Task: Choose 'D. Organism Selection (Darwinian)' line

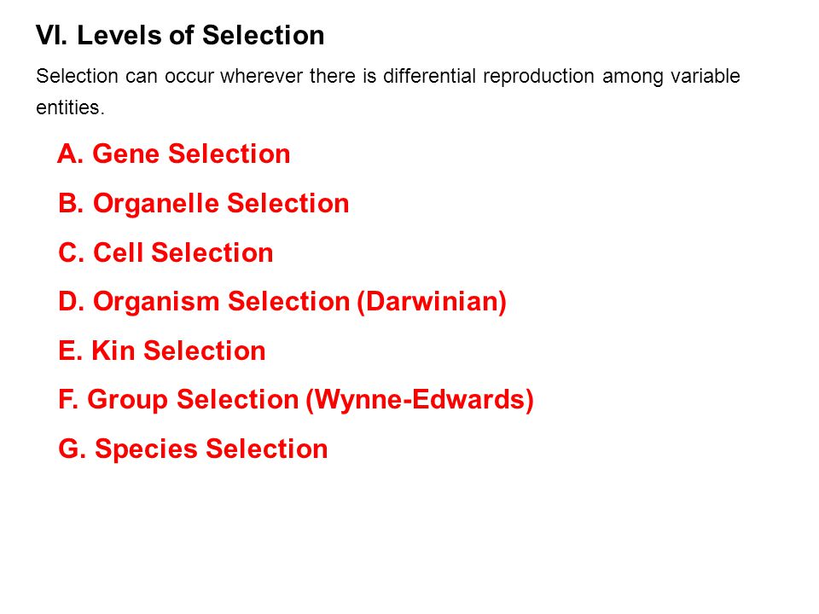Action: pos(282,302)
